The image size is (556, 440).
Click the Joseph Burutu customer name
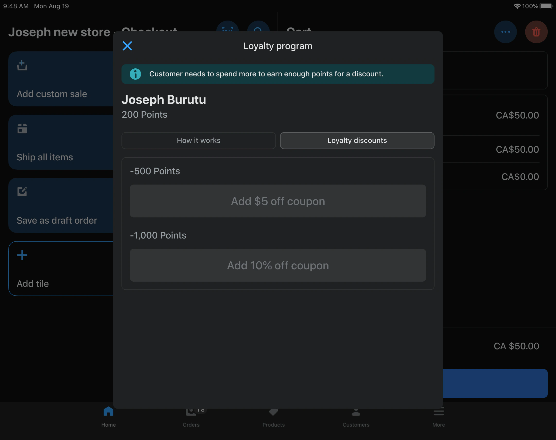[x=164, y=100]
